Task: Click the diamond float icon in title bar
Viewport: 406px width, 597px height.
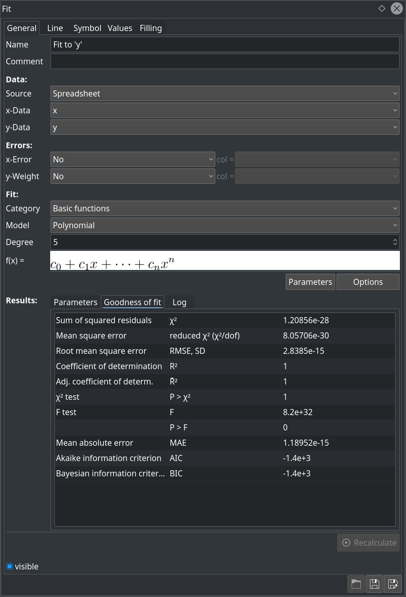Action: point(381,8)
